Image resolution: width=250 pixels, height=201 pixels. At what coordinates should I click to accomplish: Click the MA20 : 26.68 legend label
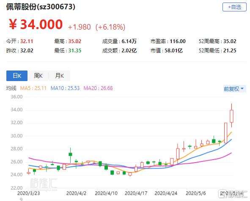pos(98,88)
